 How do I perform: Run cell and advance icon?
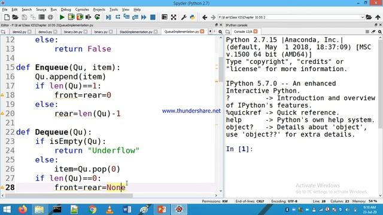pyautogui.click(x=80, y=17)
